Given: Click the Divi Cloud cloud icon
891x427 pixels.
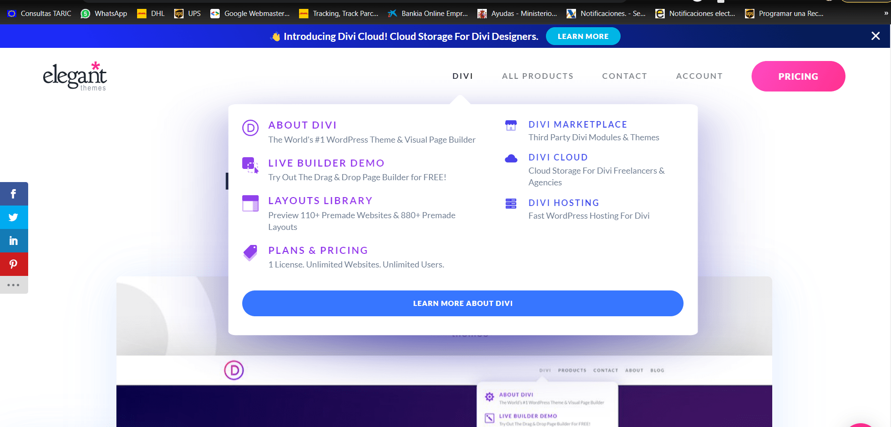Looking at the screenshot, I should coord(511,159).
